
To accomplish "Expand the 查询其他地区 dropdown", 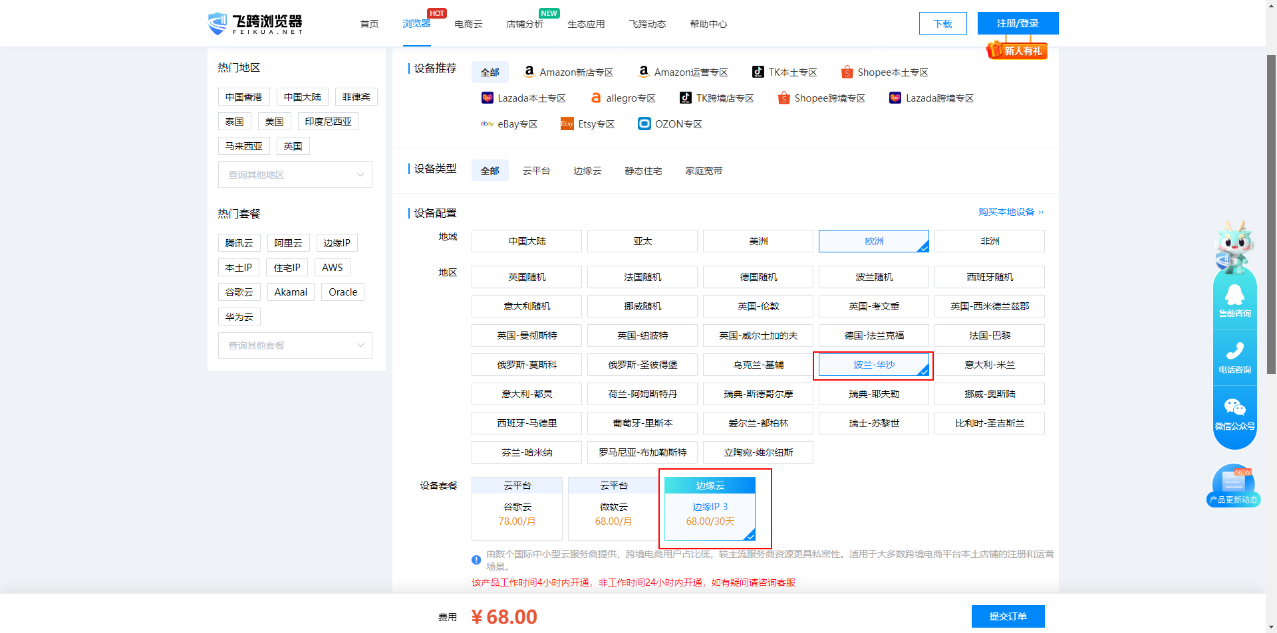I will click(295, 175).
